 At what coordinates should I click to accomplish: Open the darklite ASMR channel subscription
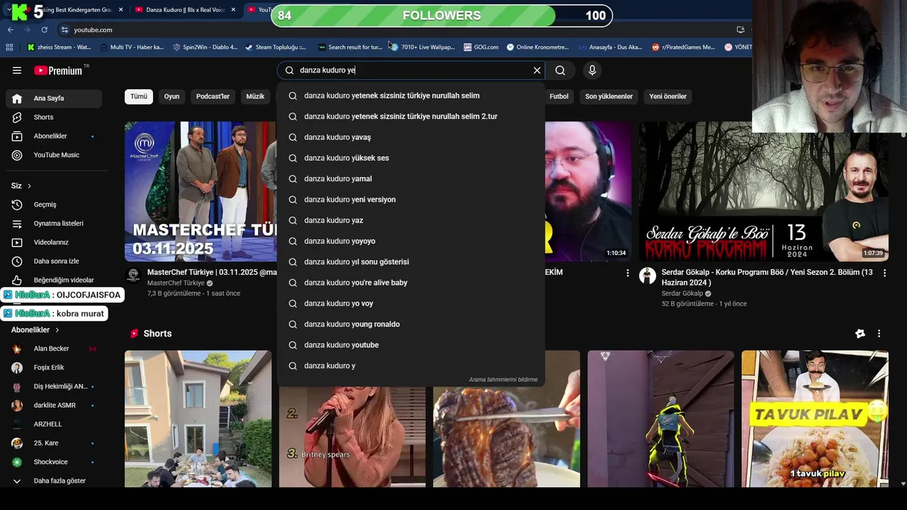[54, 405]
